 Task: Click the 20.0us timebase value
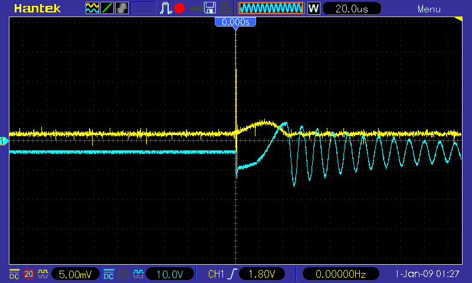pos(352,9)
